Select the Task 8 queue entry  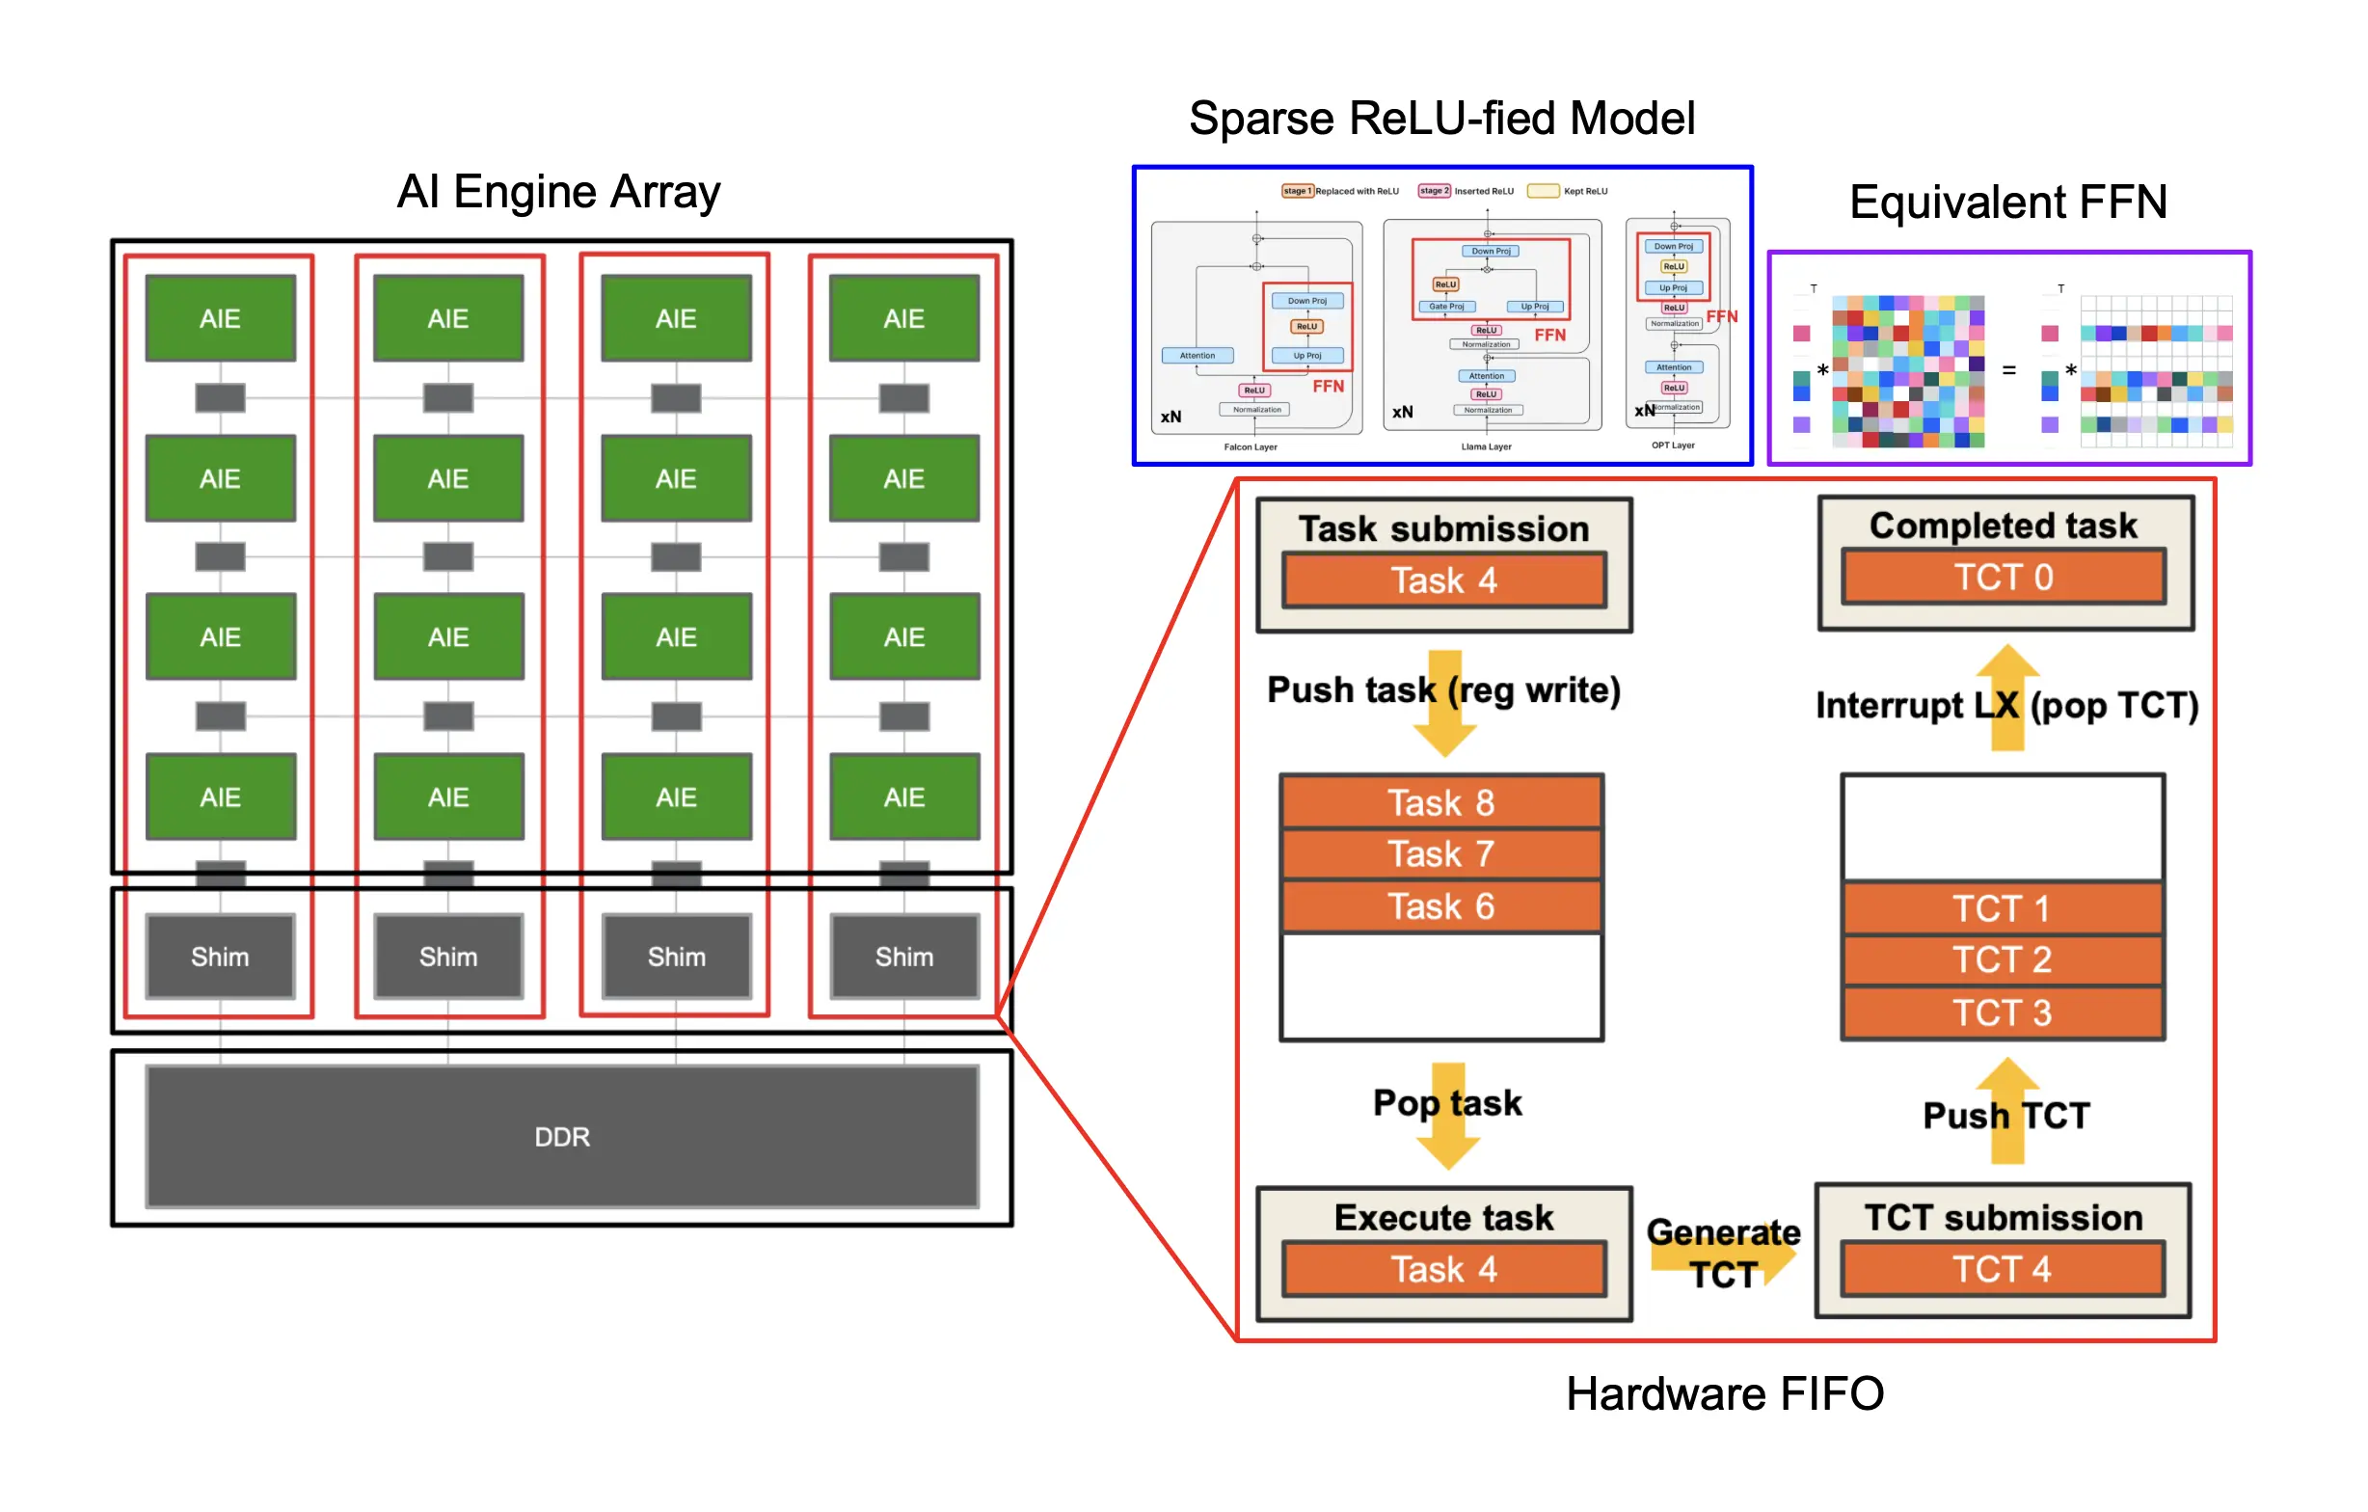tap(1441, 802)
